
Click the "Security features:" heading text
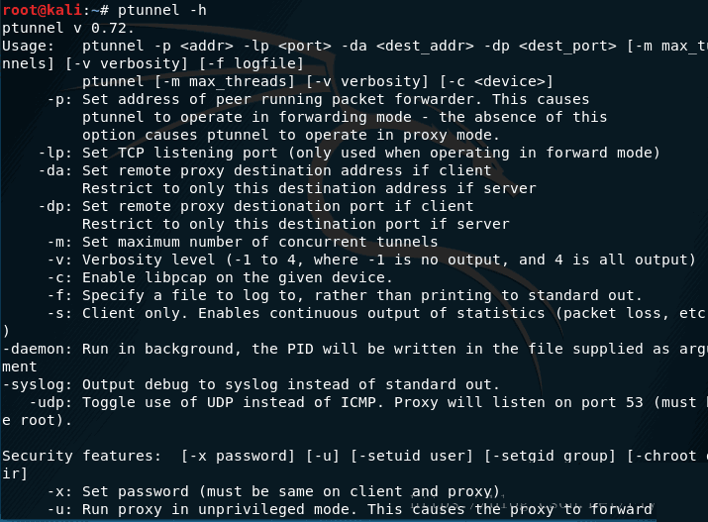tap(82, 456)
